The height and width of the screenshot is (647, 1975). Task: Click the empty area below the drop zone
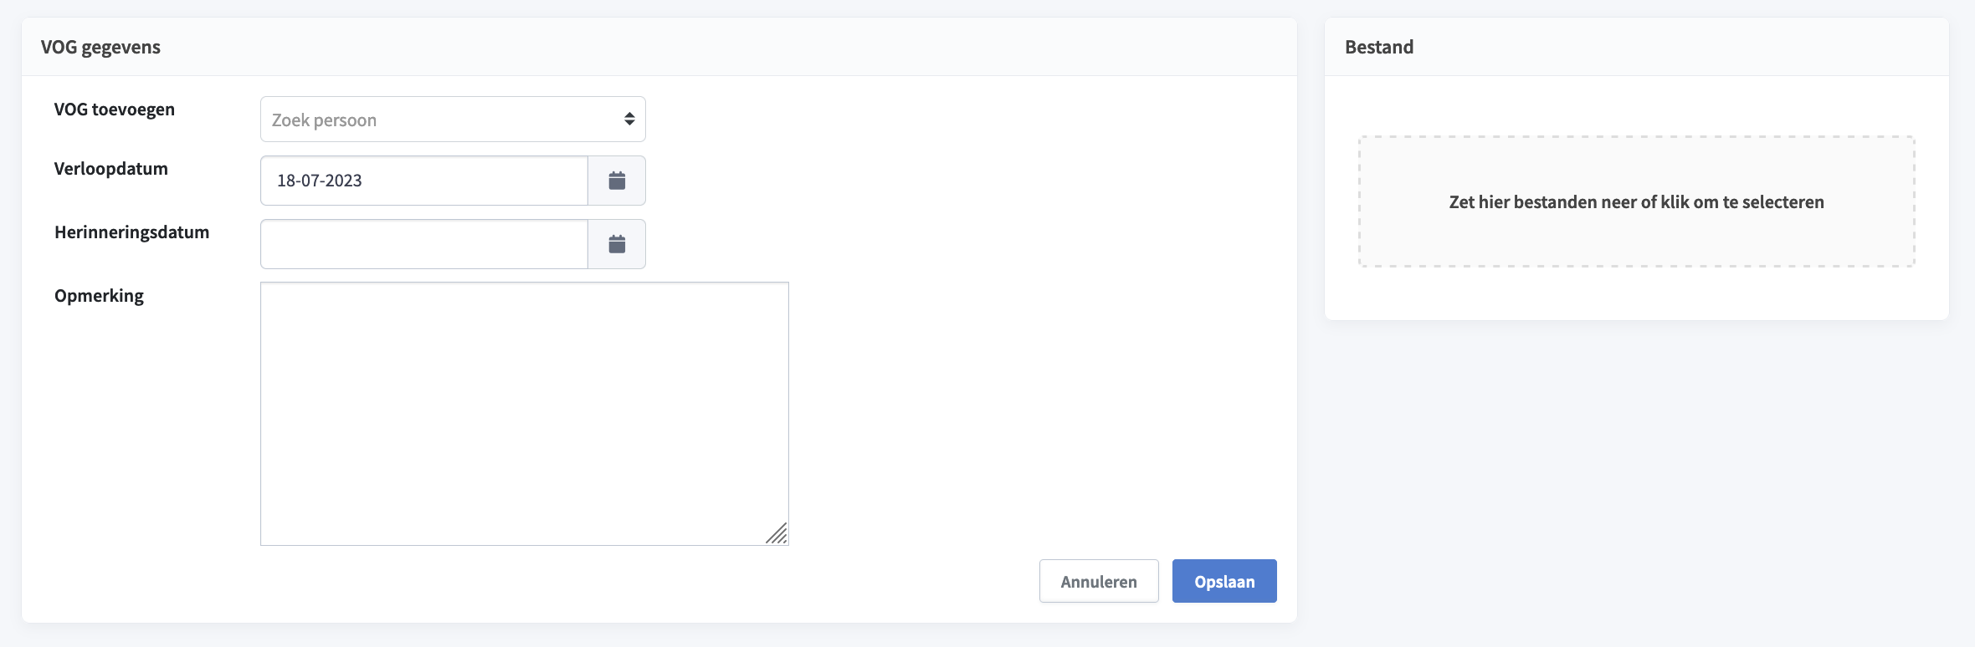[1636, 293]
